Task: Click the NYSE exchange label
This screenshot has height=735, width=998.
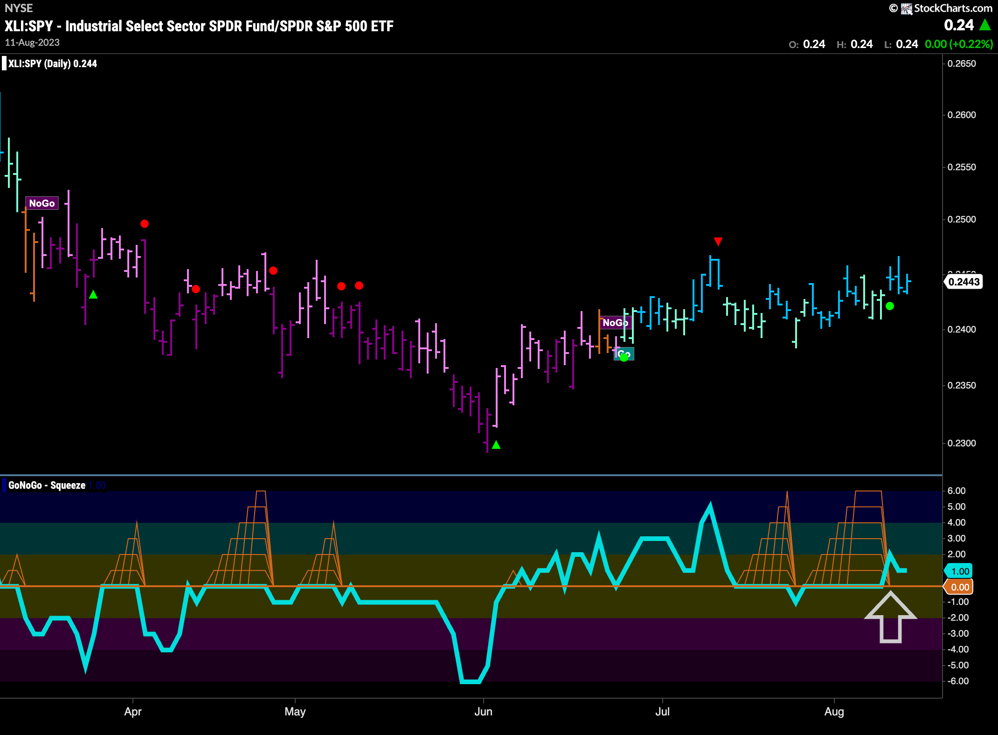Action: 19,8
